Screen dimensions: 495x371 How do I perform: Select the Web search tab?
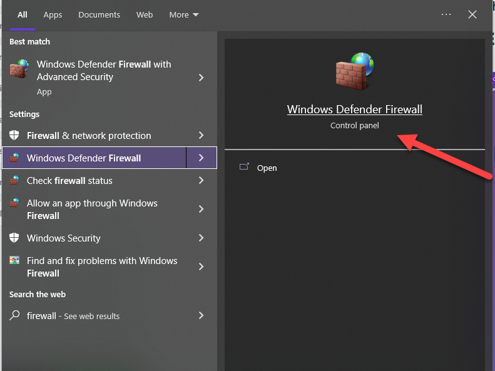145,15
